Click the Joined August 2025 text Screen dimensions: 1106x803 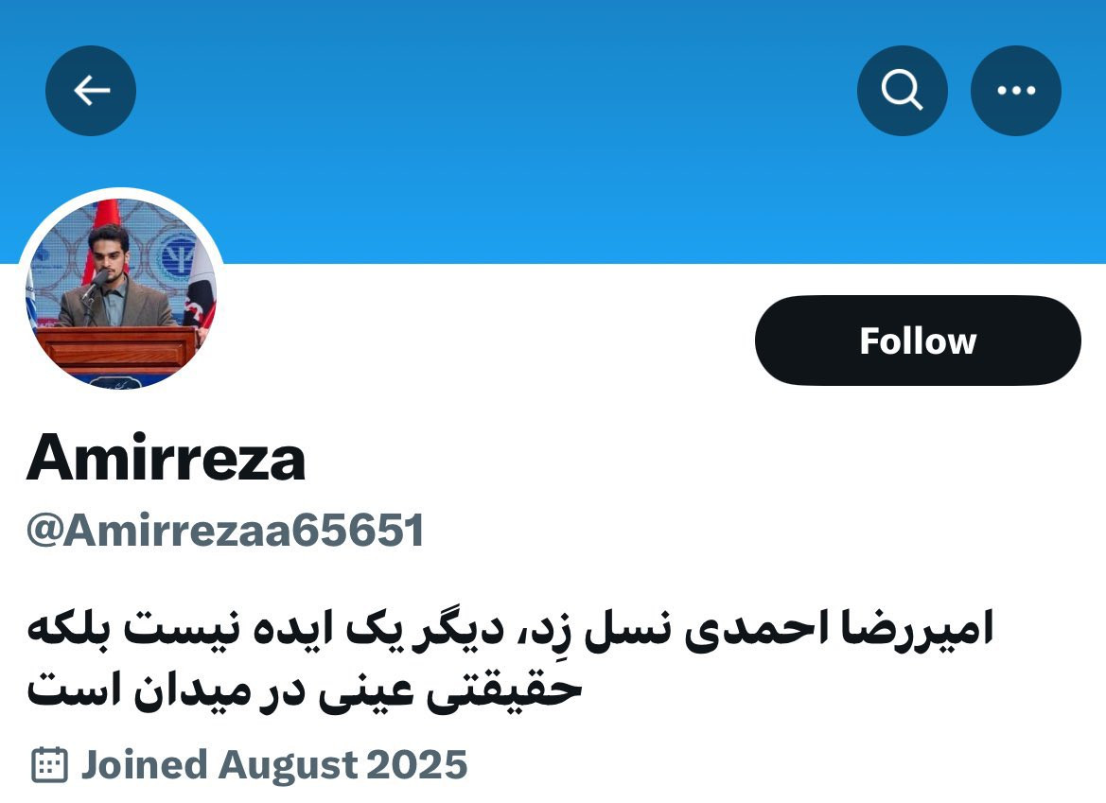[273, 765]
